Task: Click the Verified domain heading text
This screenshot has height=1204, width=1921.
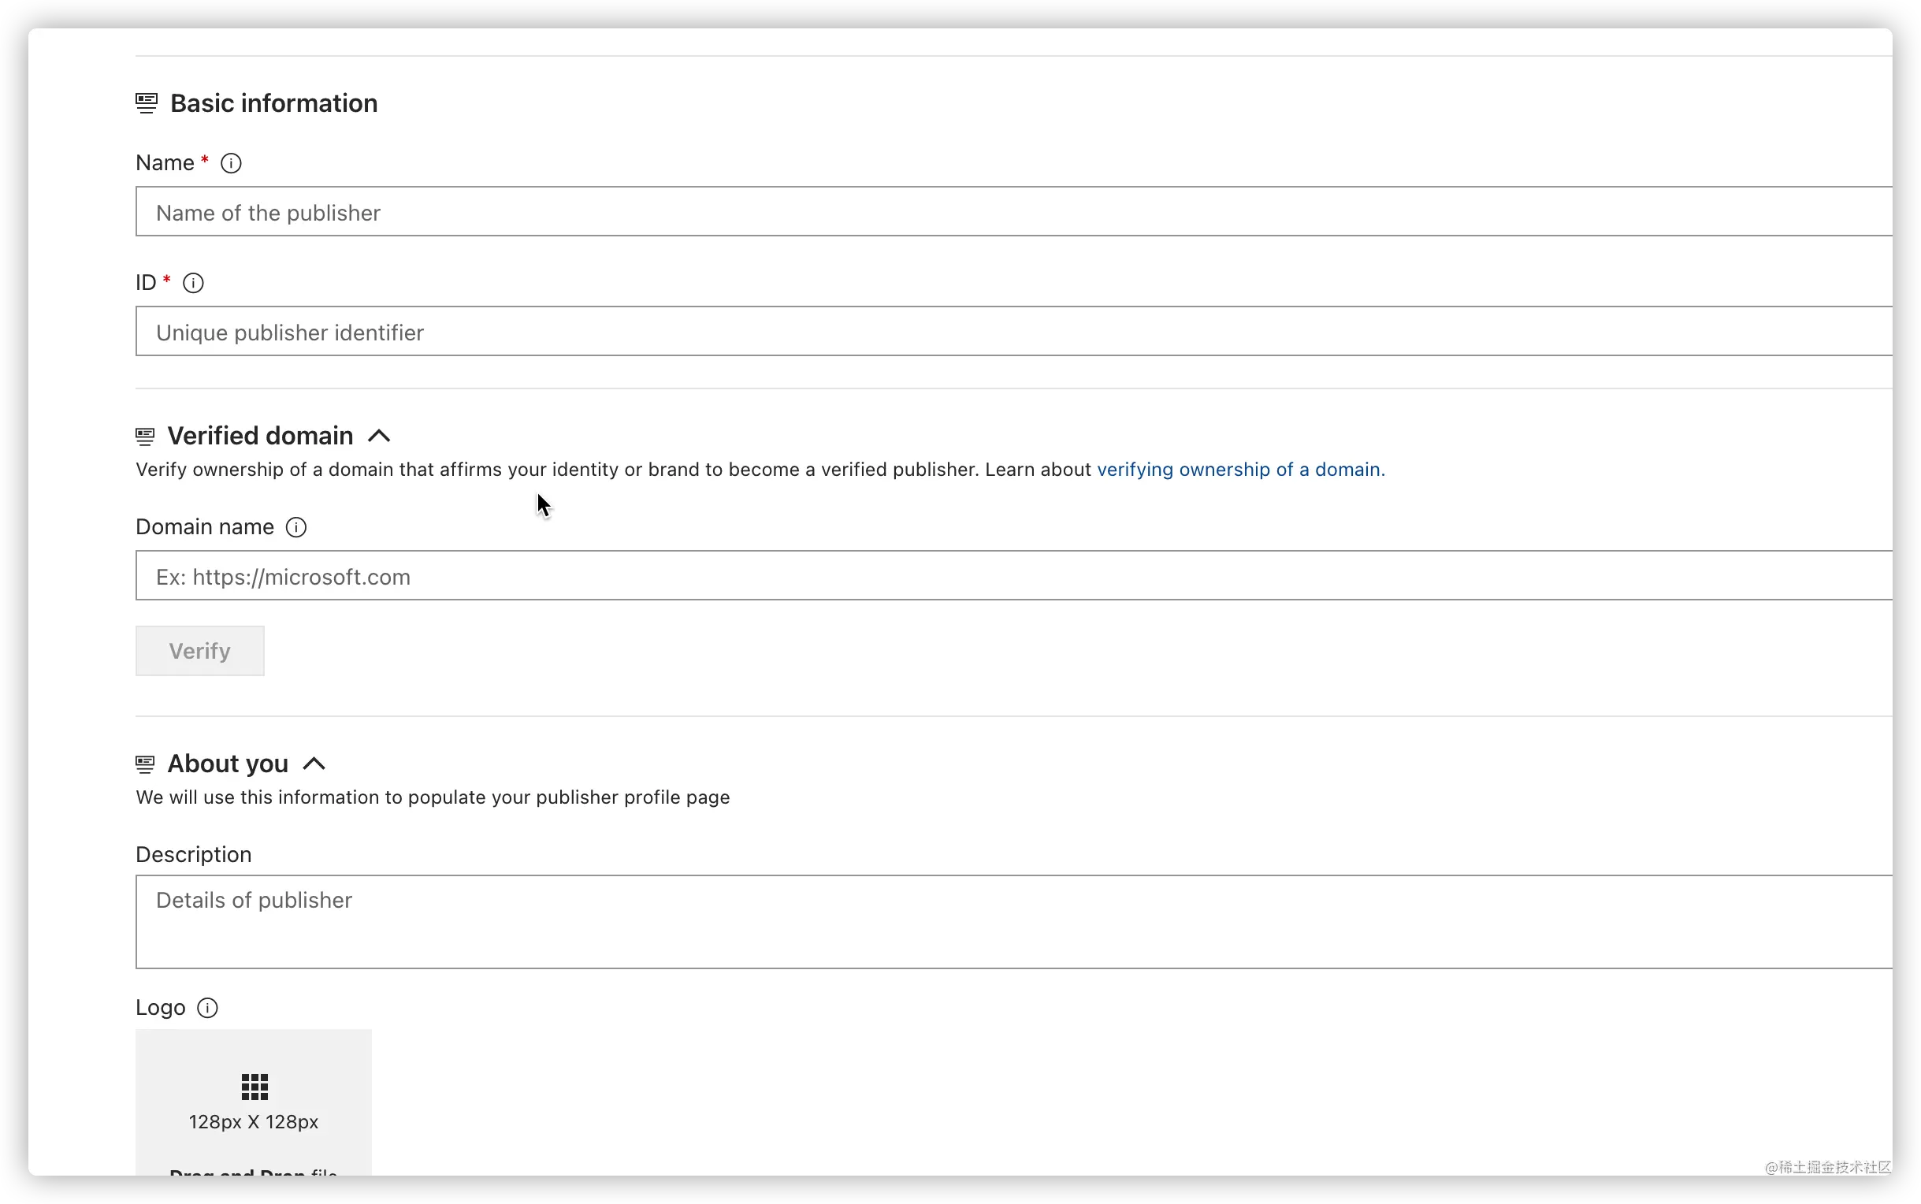Action: [x=259, y=437]
